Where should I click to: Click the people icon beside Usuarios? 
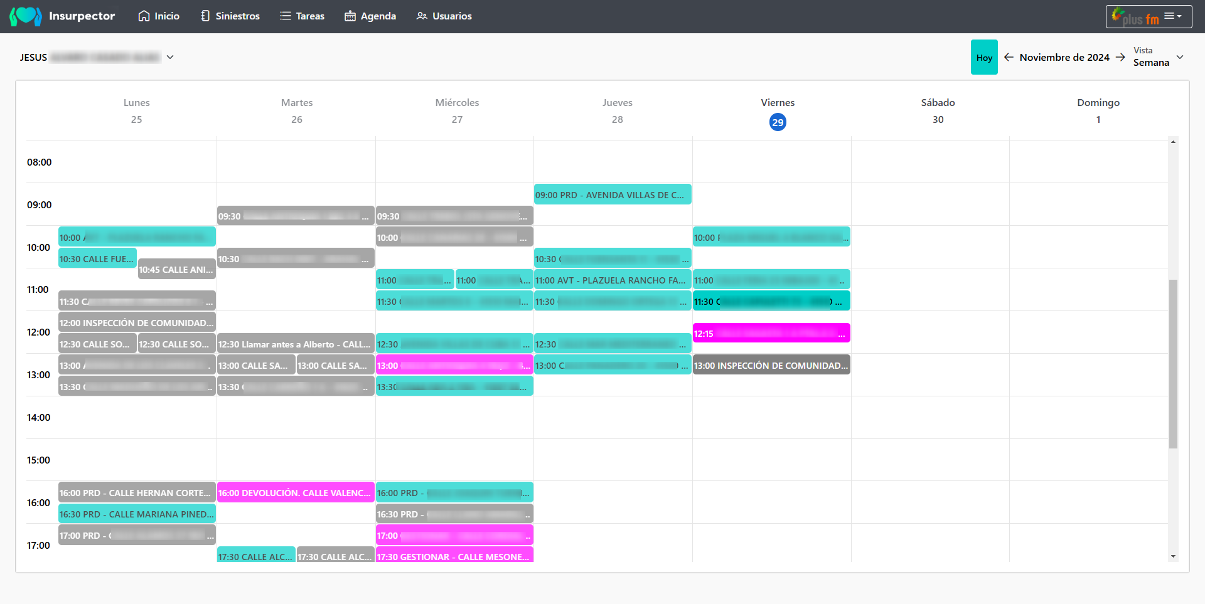click(422, 16)
